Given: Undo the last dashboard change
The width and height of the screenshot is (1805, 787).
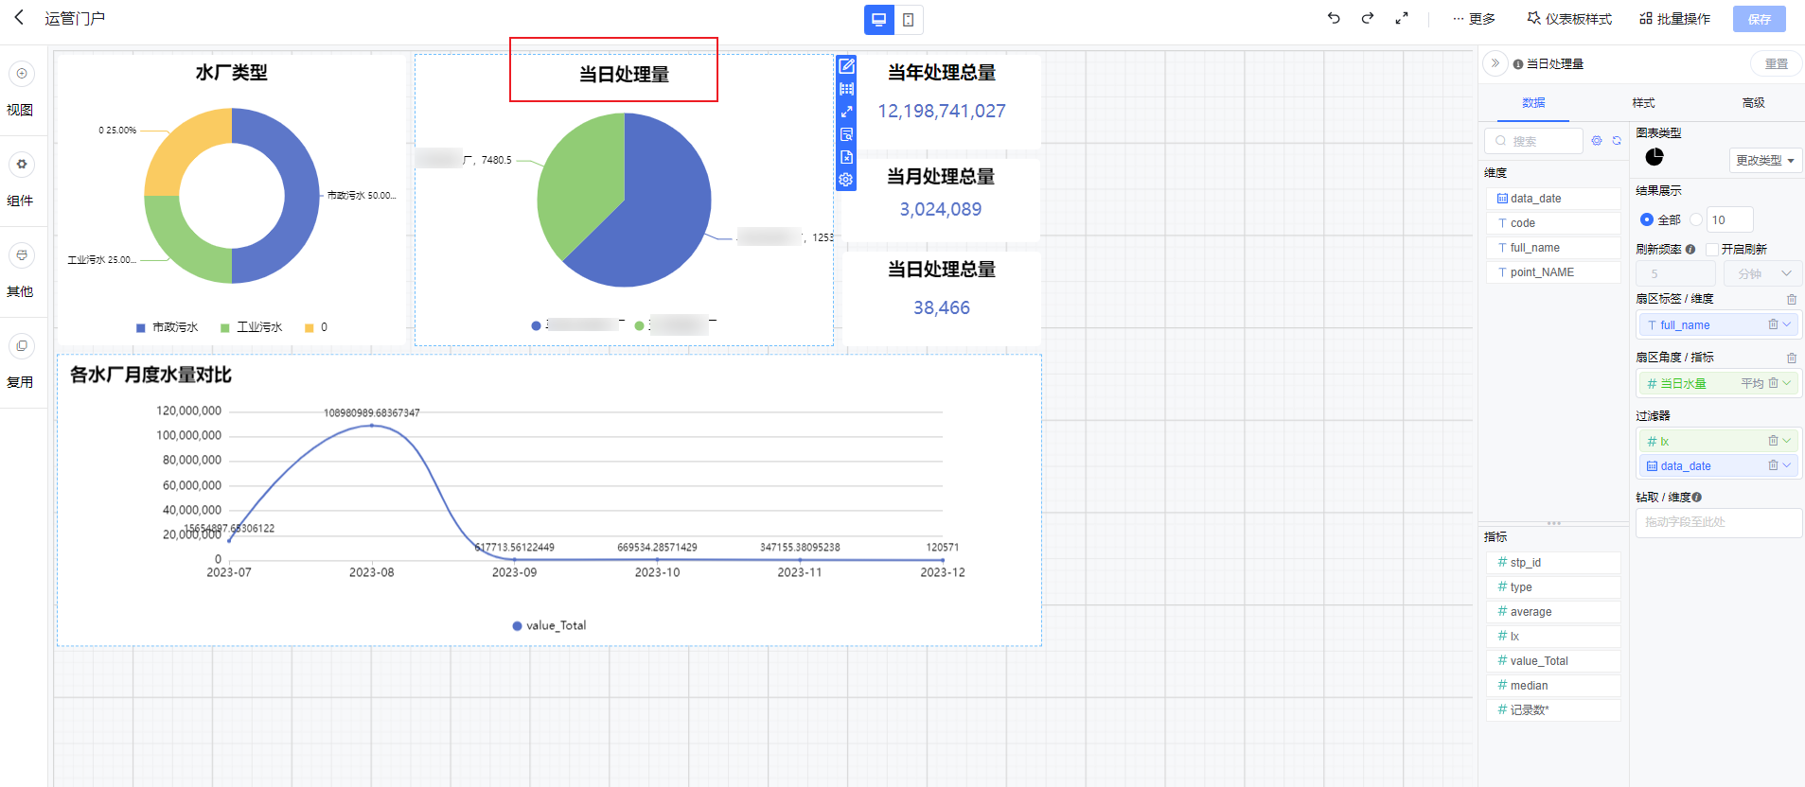Looking at the screenshot, I should (x=1334, y=18).
